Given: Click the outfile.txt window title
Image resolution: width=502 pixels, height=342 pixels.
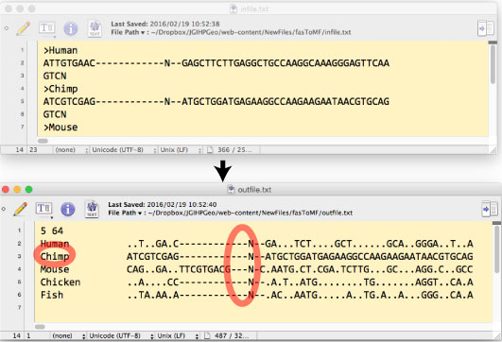Looking at the screenshot, I should point(254,189).
